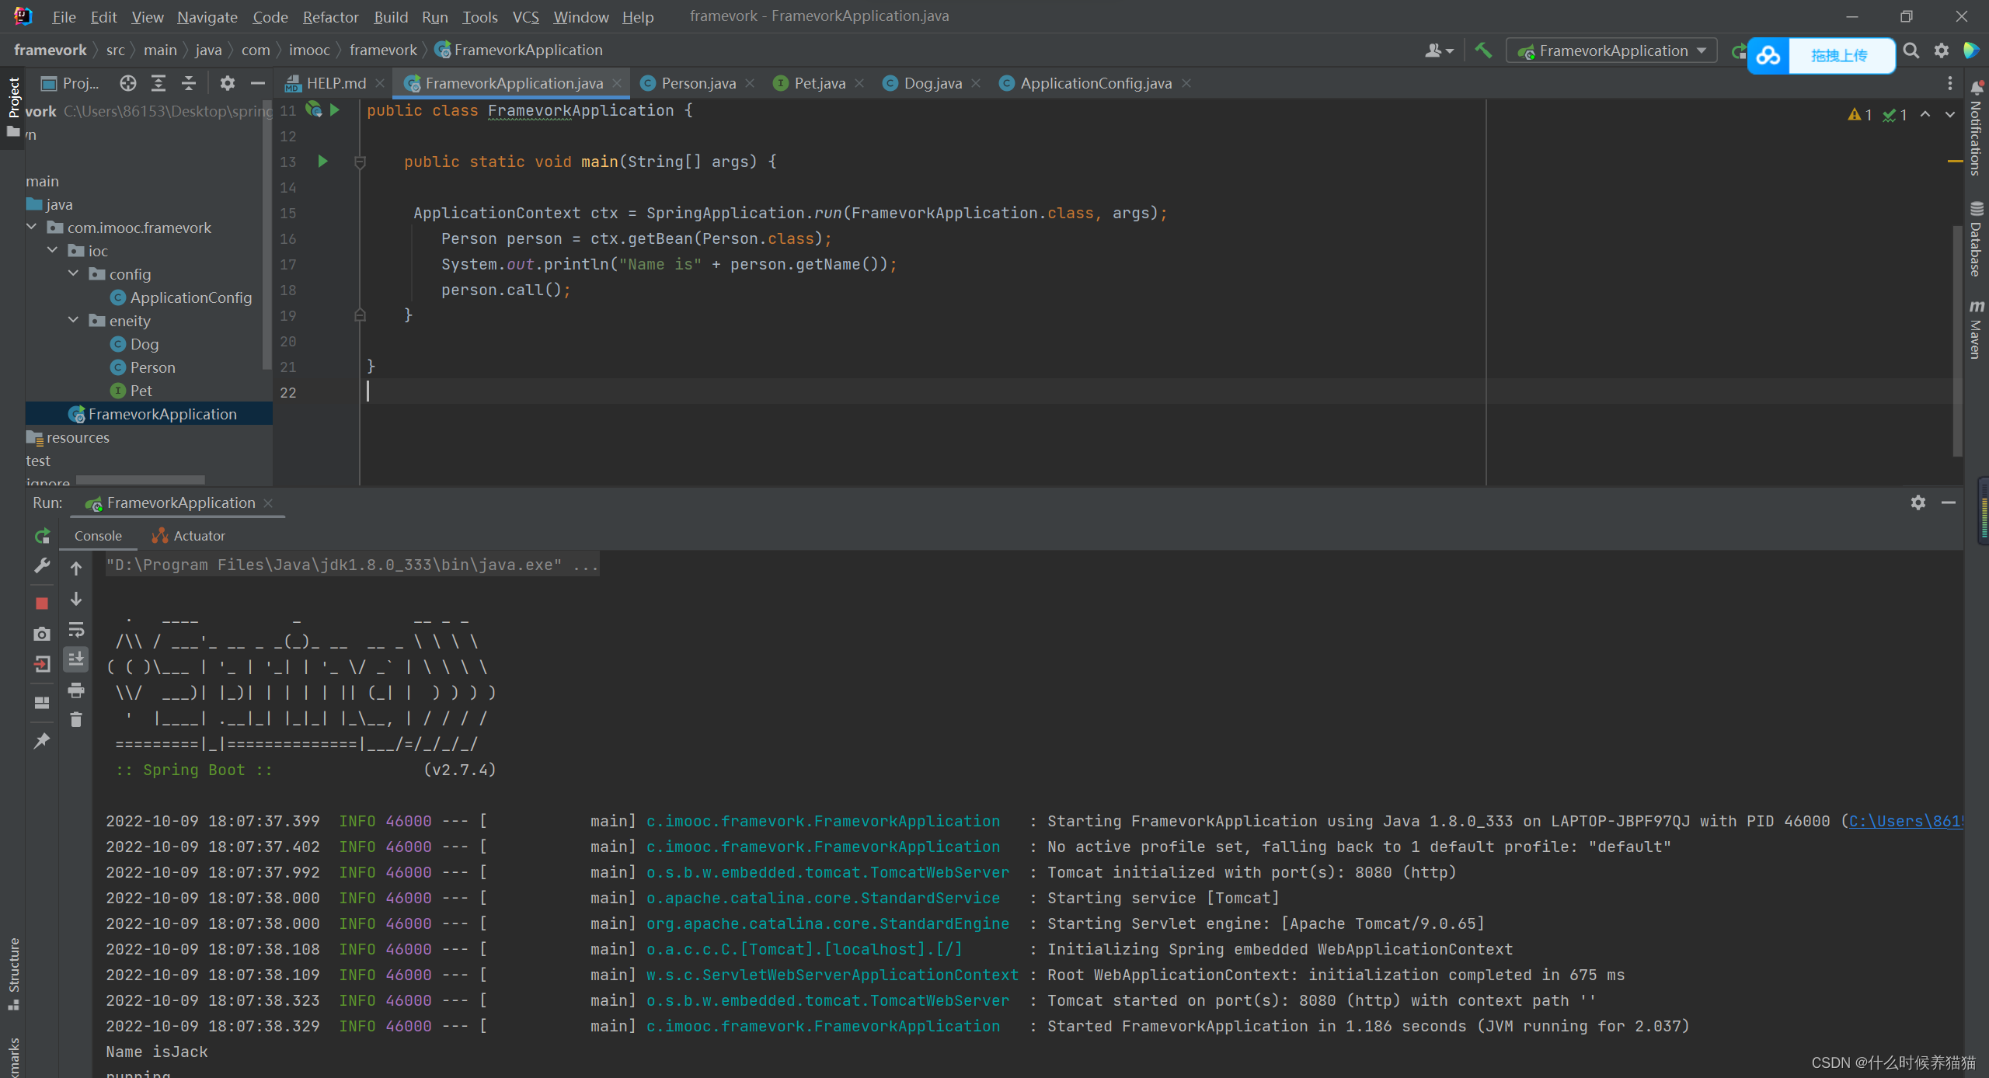Switch to the Person.java editor tab
1989x1078 pixels.
pos(698,83)
